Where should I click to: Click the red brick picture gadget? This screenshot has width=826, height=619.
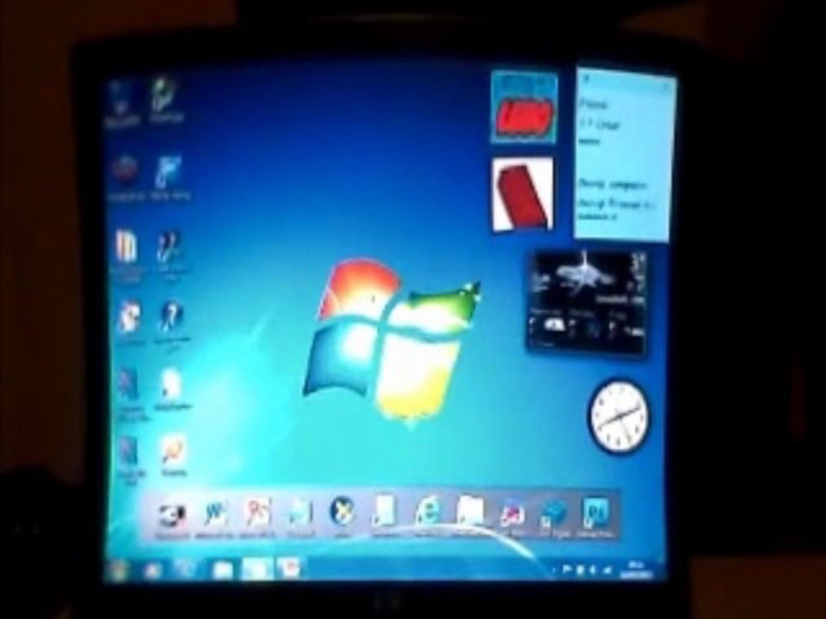click(522, 195)
